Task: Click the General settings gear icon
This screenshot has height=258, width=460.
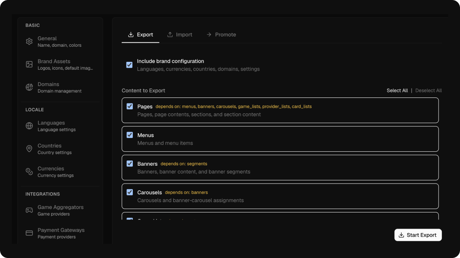Action: [x=29, y=42]
